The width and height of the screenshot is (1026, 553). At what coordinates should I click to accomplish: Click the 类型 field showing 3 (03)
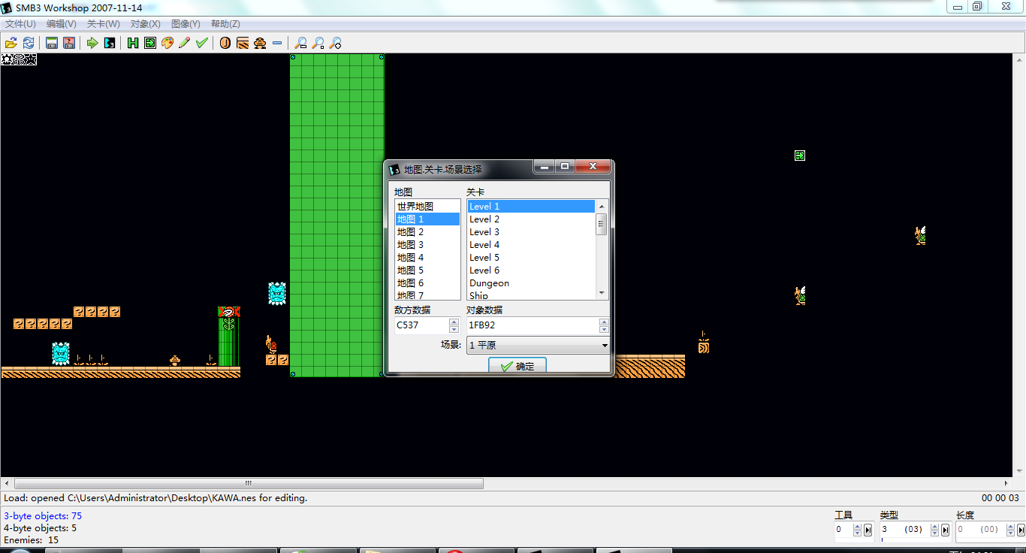(905, 530)
